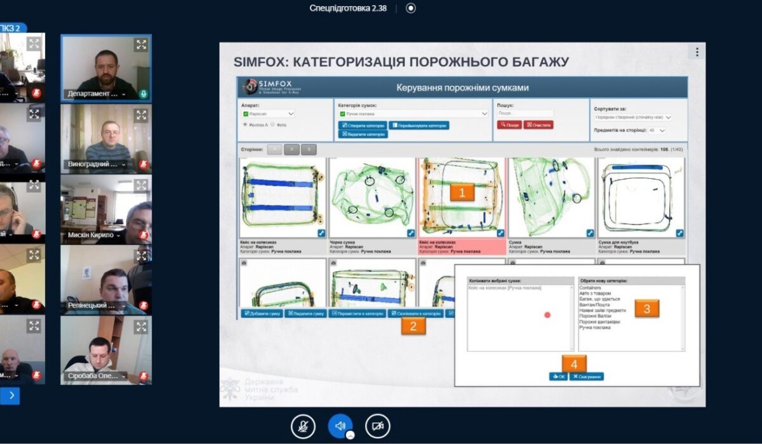Expand Міскін Кирило video to fullscreen
This screenshot has height=444, width=762.
(x=141, y=186)
